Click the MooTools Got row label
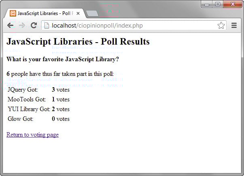Viewport: 244px width, 176px height. coord(27,99)
